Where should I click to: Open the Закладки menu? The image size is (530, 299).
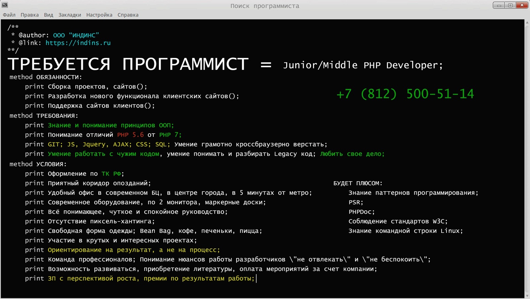coord(70,15)
